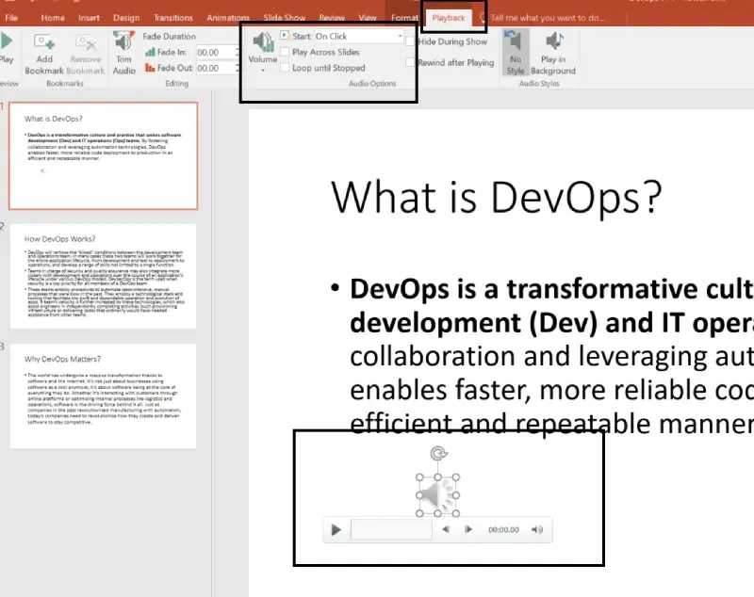This screenshot has height=597, width=754.
Task: Play audio using media bar play button
Action: (x=336, y=530)
